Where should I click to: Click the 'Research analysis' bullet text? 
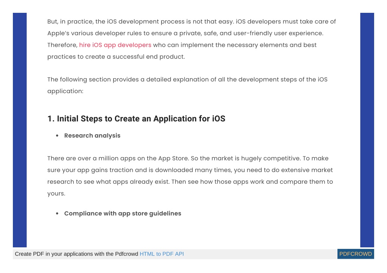92,135
